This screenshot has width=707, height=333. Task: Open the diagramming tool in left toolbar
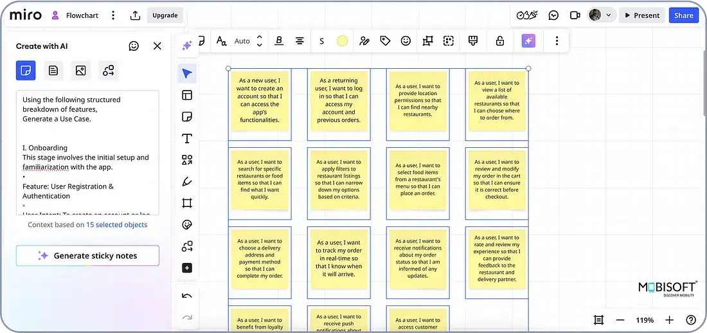(x=187, y=246)
